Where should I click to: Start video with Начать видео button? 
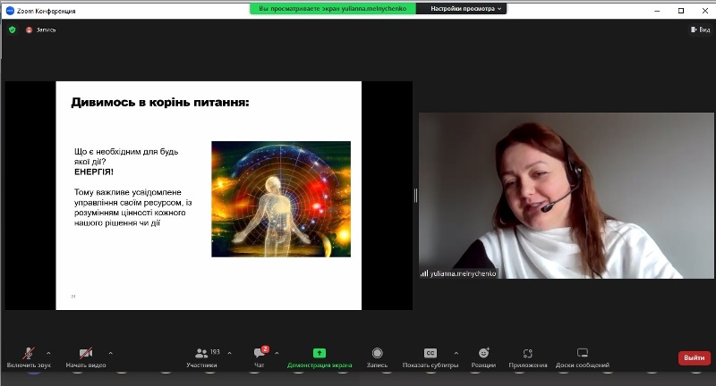(85, 354)
